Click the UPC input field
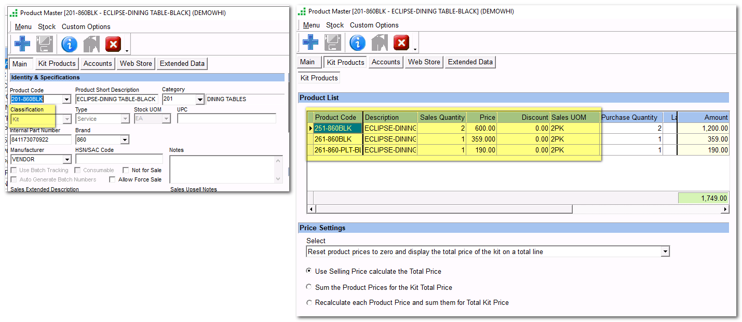The width and height of the screenshot is (742, 322). [226, 119]
